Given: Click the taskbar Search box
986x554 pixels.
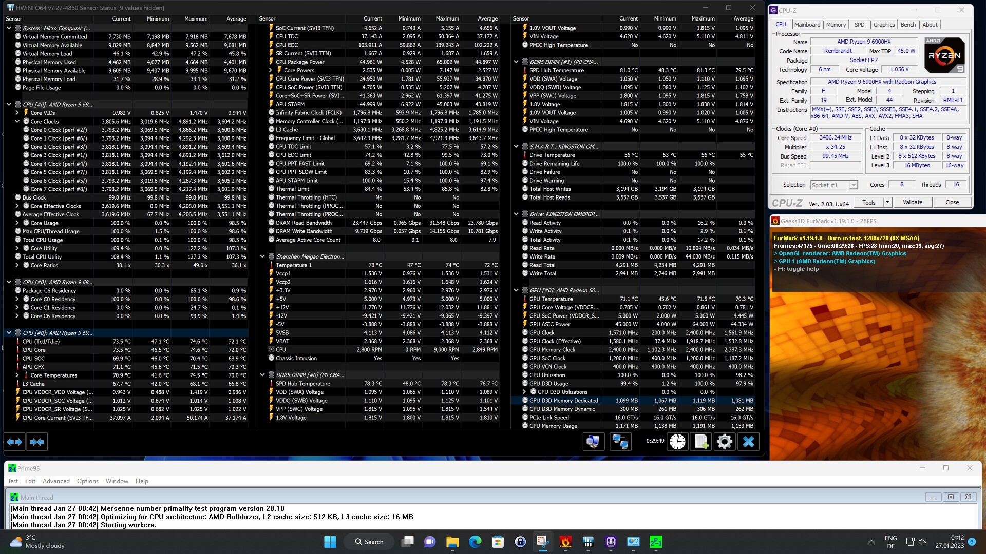Looking at the screenshot, I should (x=369, y=542).
